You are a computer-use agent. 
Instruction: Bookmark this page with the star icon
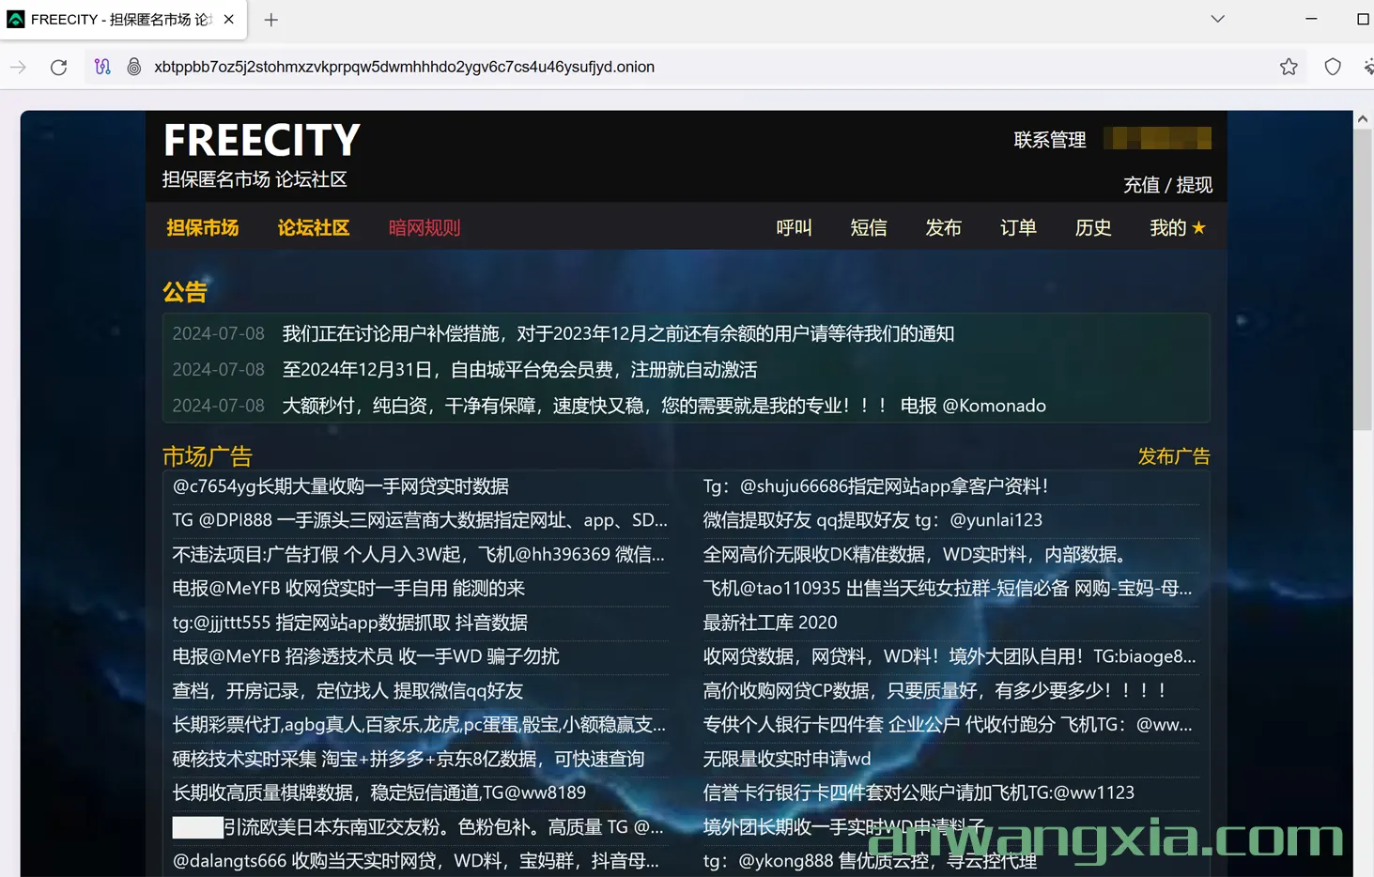pyautogui.click(x=1289, y=67)
